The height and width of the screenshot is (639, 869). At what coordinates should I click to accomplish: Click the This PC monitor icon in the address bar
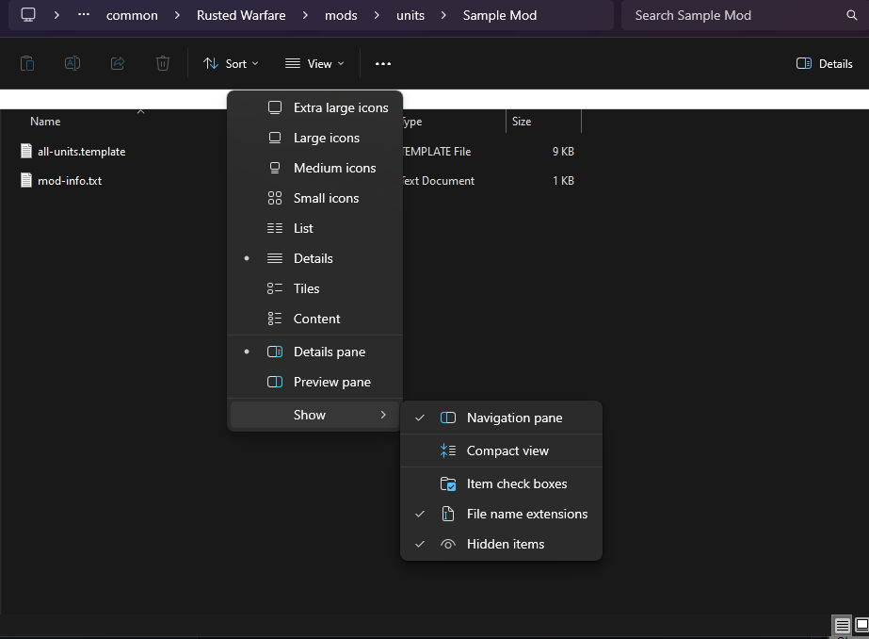point(28,15)
